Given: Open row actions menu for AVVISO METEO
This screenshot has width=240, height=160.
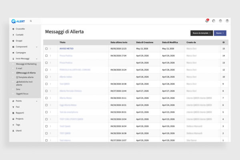Looking at the screenshot, I should coord(50,49).
